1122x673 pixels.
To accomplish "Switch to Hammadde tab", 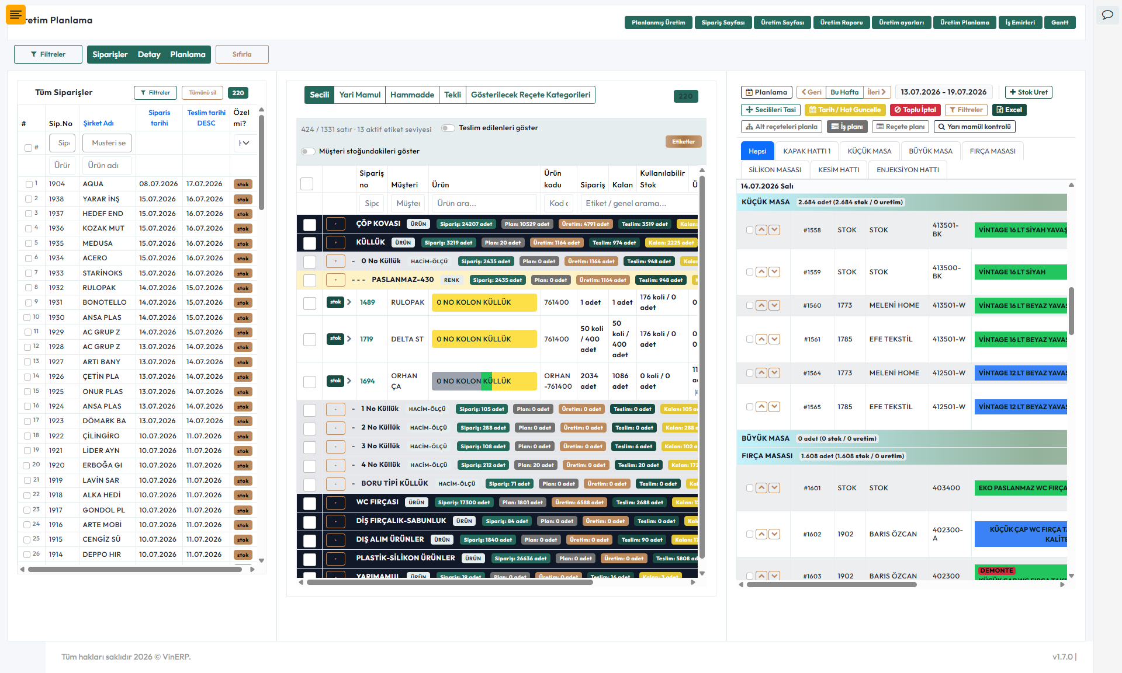I will point(412,95).
